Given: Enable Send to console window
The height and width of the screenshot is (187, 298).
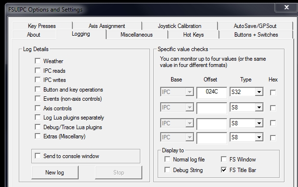Looking at the screenshot, I should point(38,156).
